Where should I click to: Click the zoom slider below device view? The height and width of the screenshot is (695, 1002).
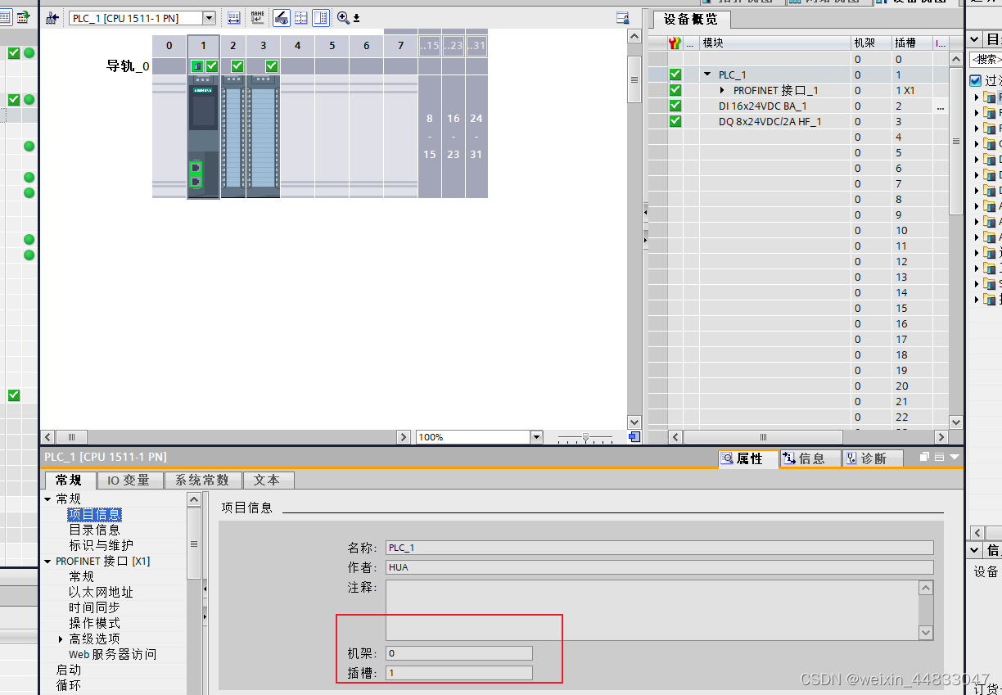[584, 437]
